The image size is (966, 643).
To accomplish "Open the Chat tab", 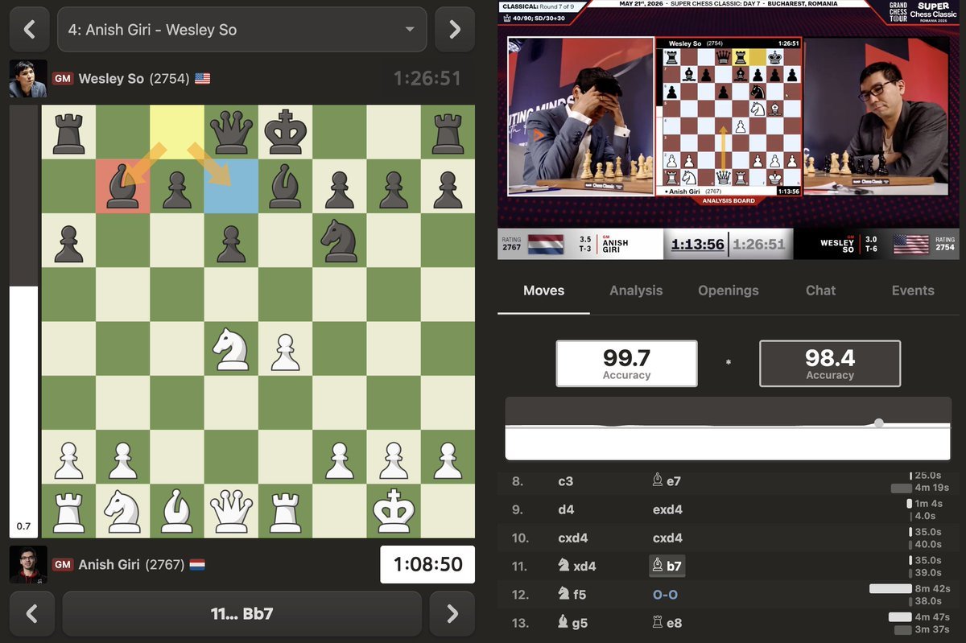I will pos(820,291).
